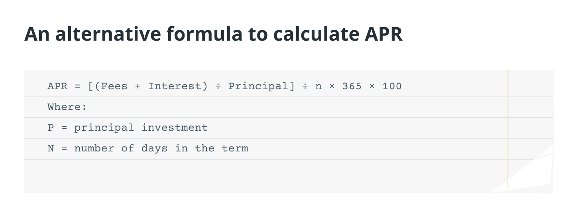Click the 'P = principal investment' line
The height and width of the screenshot is (212, 578).
click(128, 128)
